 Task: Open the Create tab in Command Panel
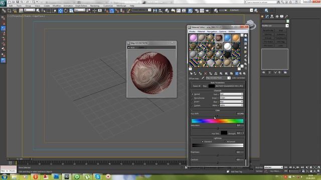click(262, 16)
